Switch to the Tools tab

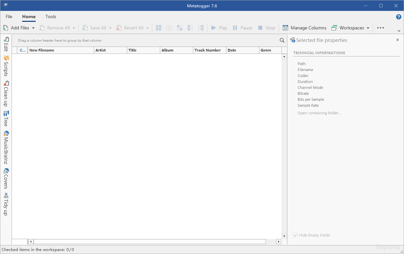(x=51, y=17)
